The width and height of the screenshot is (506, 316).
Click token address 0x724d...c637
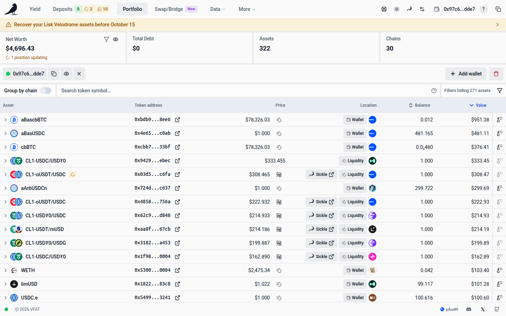[153, 188]
